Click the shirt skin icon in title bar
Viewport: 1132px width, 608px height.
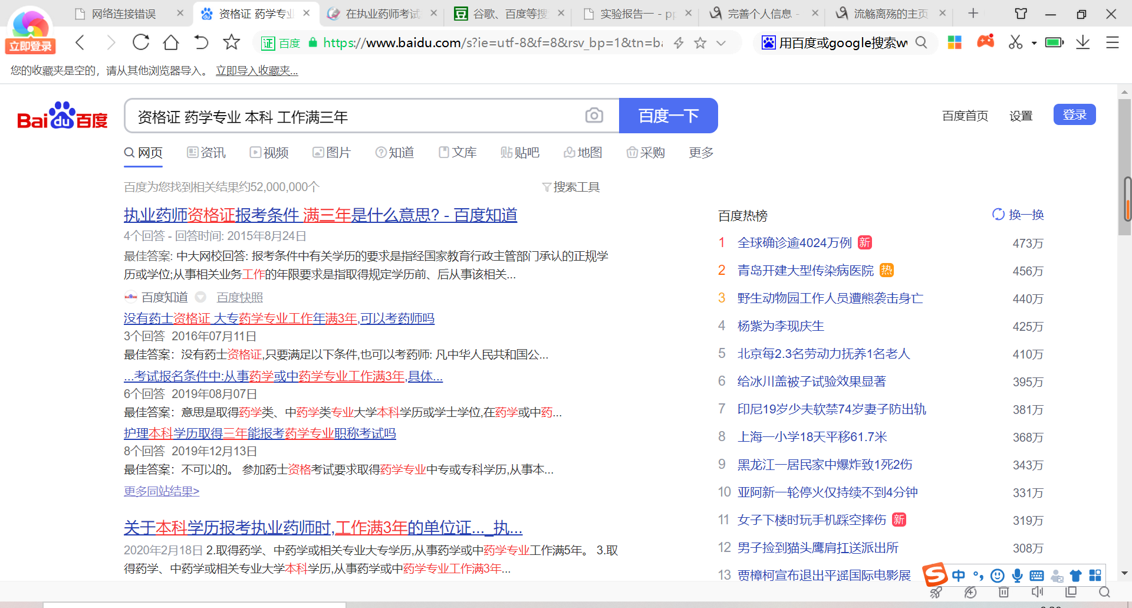tap(1021, 14)
